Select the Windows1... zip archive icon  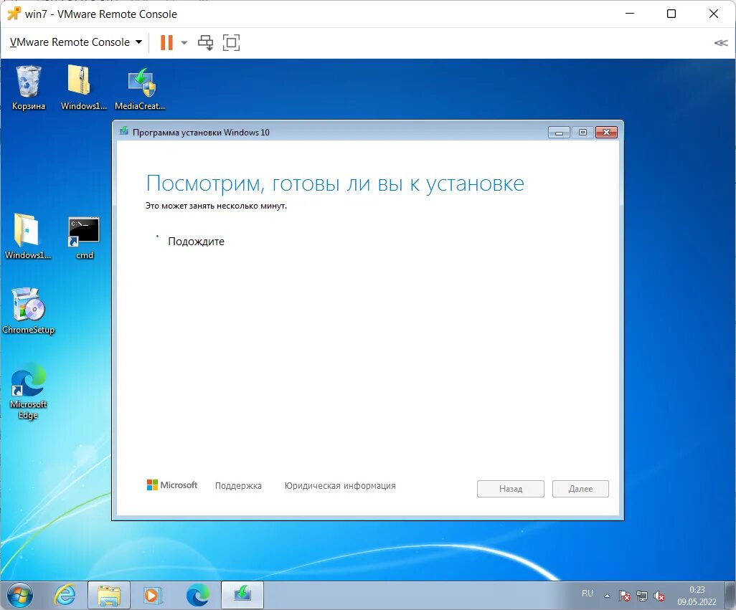[84, 88]
